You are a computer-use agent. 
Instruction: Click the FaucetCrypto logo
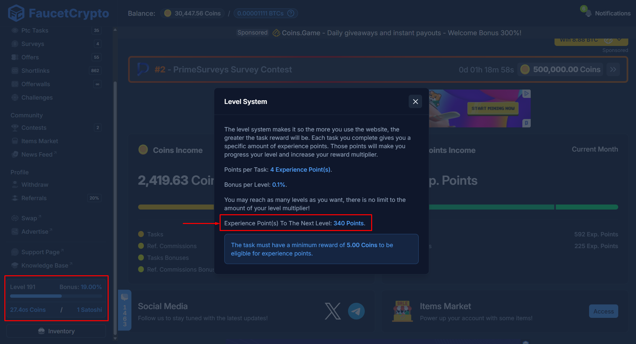coord(58,13)
